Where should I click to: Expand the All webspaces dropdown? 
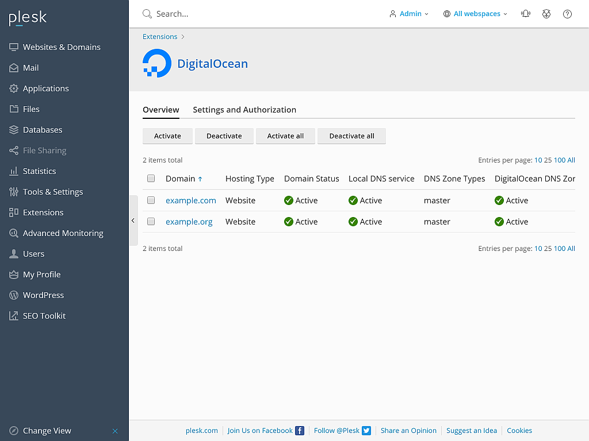pos(475,13)
